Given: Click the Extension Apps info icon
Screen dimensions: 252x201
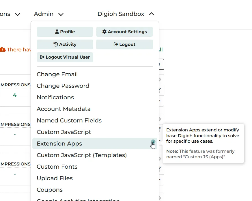Looking at the screenshot, I should click(153, 142).
